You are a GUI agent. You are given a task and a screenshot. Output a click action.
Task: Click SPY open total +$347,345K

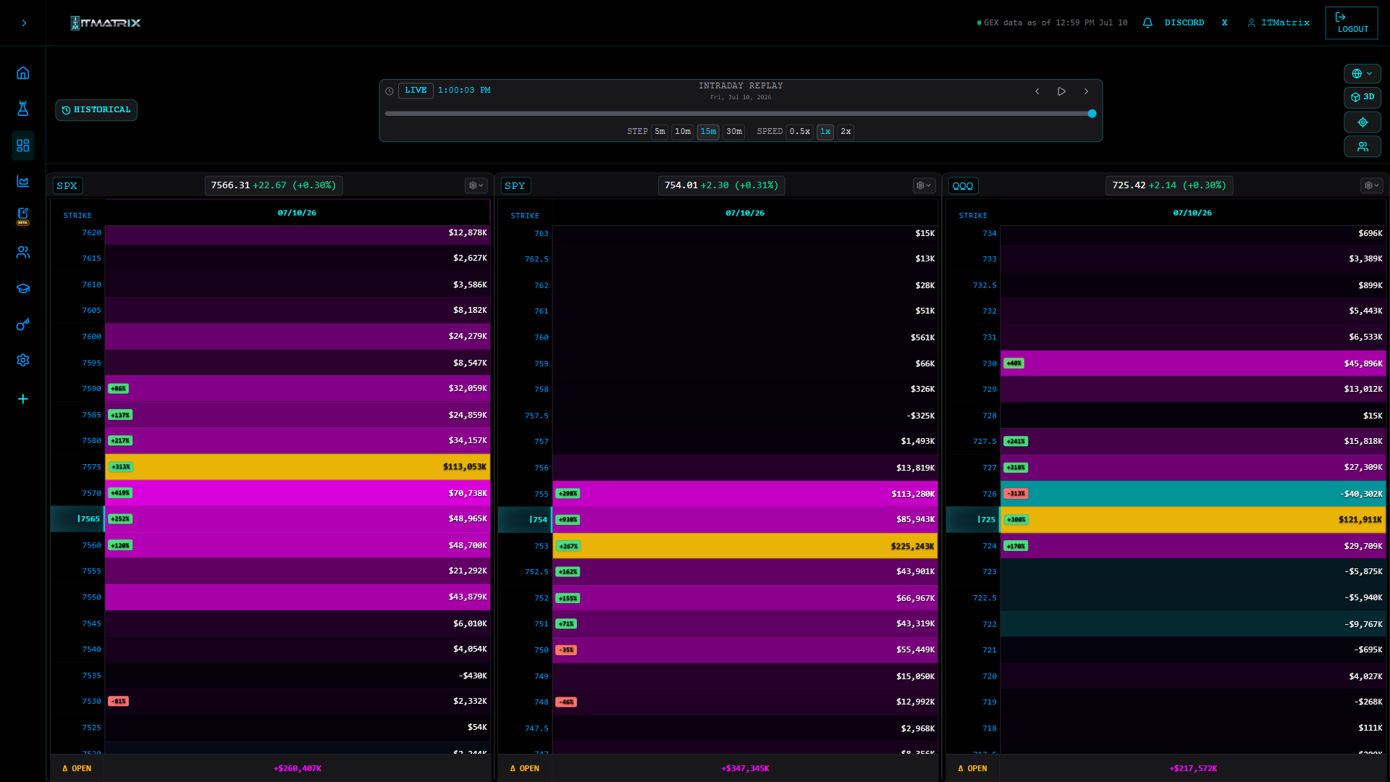point(746,769)
